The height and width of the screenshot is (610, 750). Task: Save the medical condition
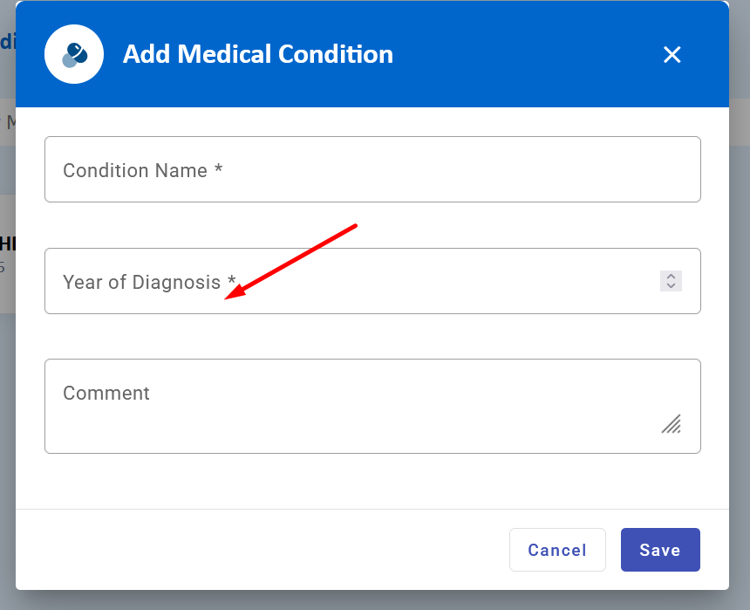point(659,550)
